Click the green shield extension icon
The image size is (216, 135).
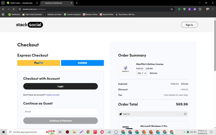[184, 9]
